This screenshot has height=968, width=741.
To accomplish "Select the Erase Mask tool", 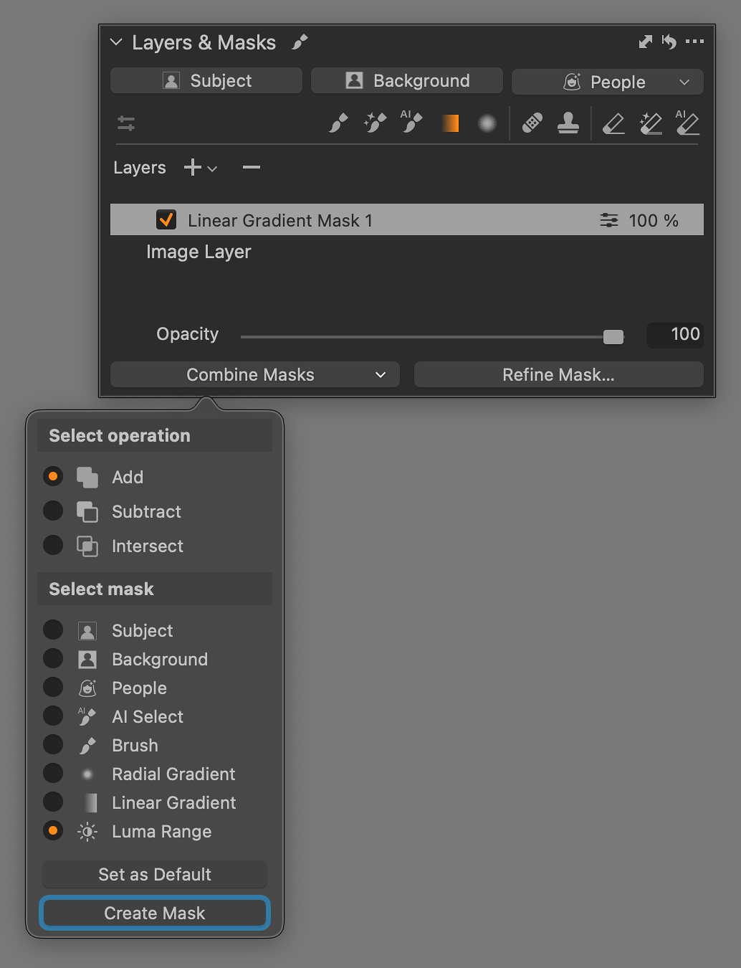I will pyautogui.click(x=613, y=123).
